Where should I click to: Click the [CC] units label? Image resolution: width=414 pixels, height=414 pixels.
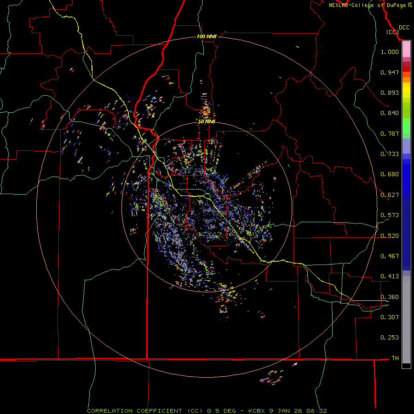(x=392, y=32)
